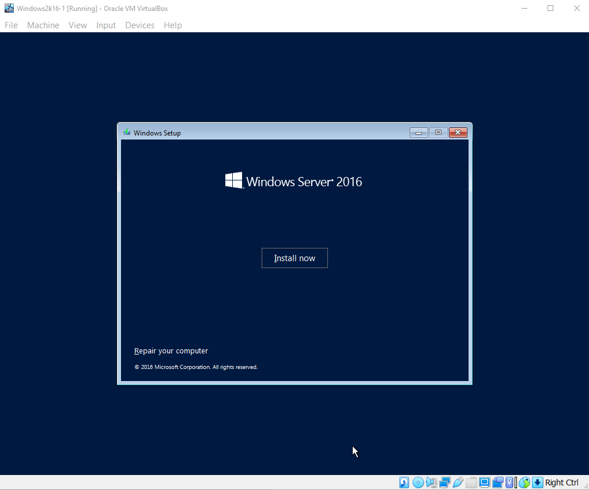
Task: Click the display status icon
Action: (485, 483)
